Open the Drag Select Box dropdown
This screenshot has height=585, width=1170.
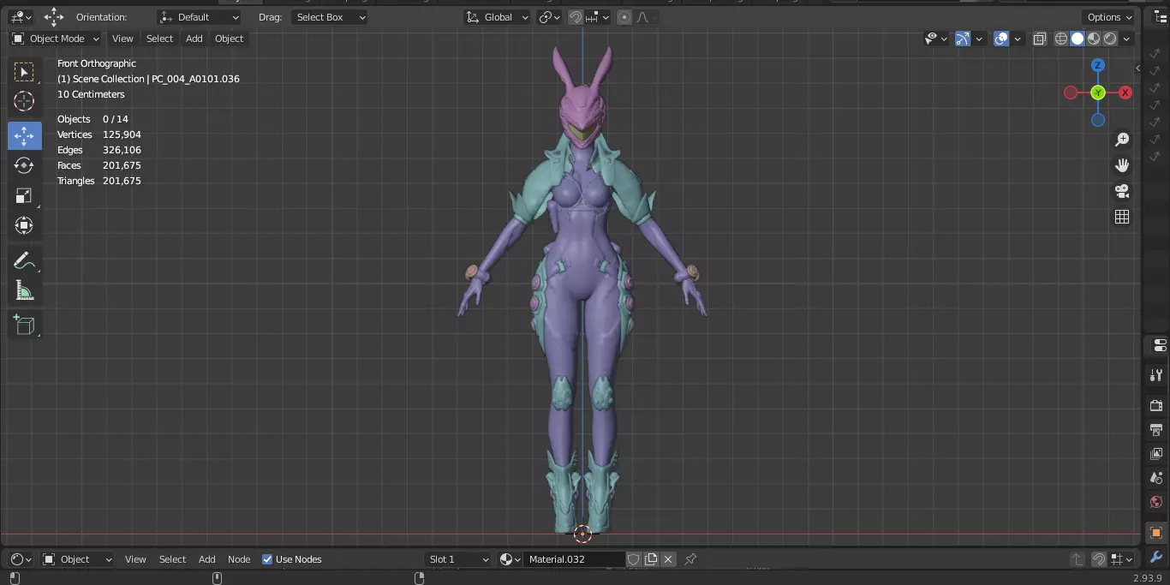coord(330,17)
